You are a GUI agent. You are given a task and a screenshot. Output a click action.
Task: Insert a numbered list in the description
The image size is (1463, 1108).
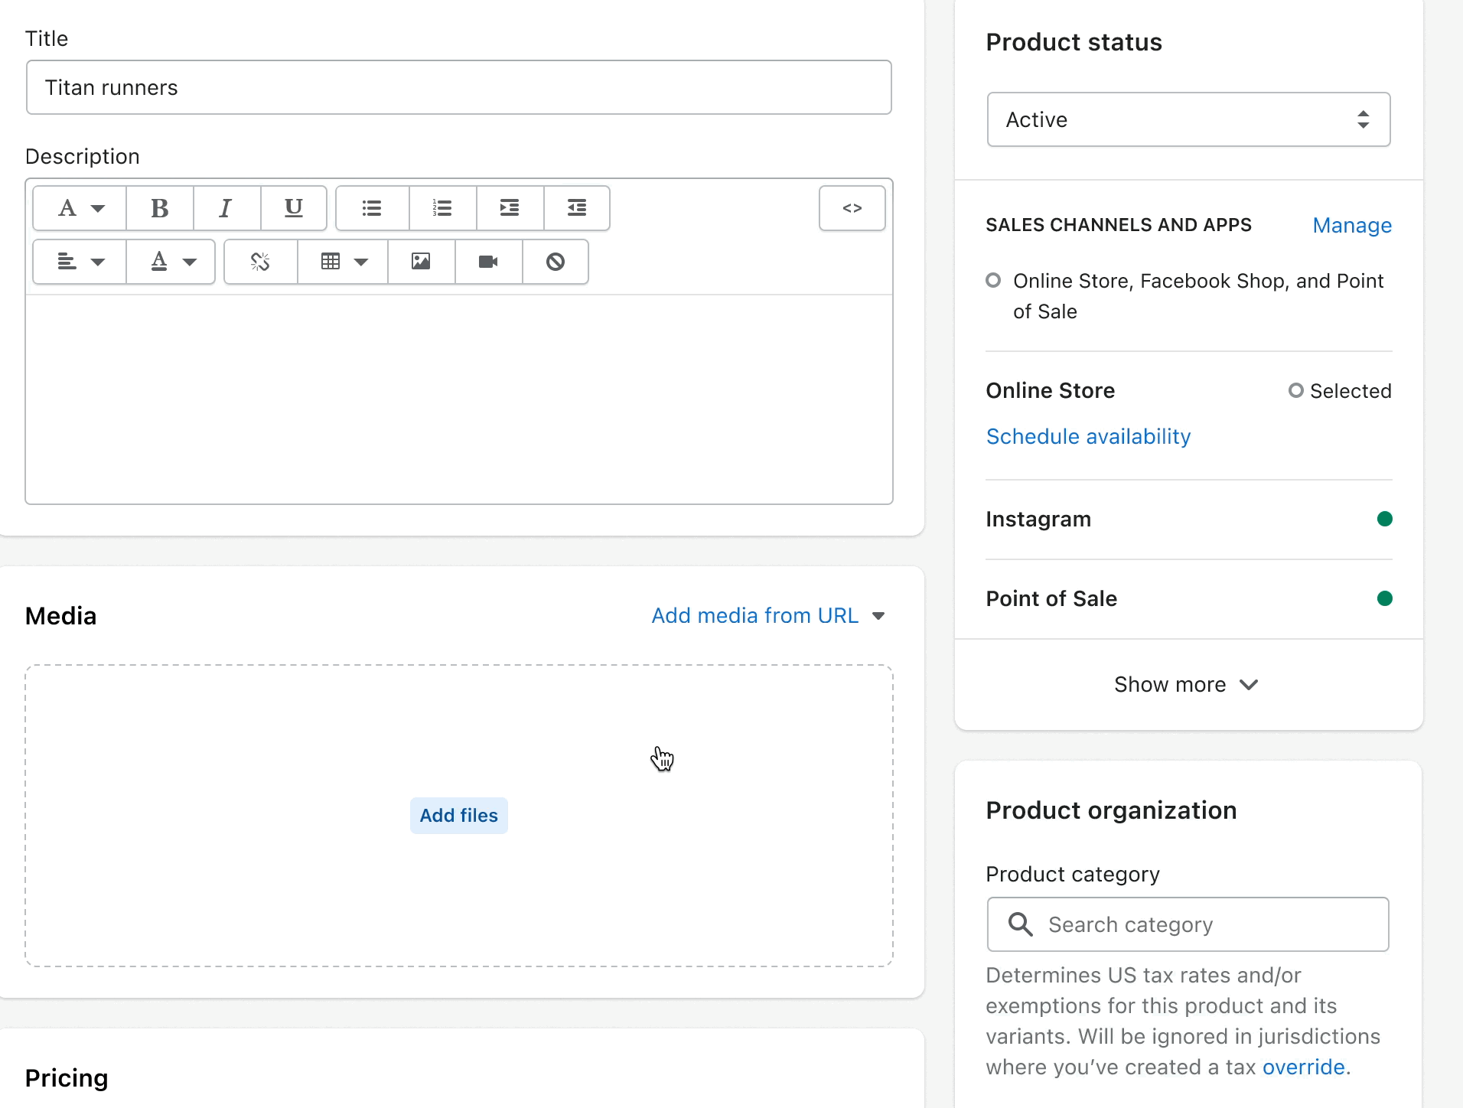point(442,207)
